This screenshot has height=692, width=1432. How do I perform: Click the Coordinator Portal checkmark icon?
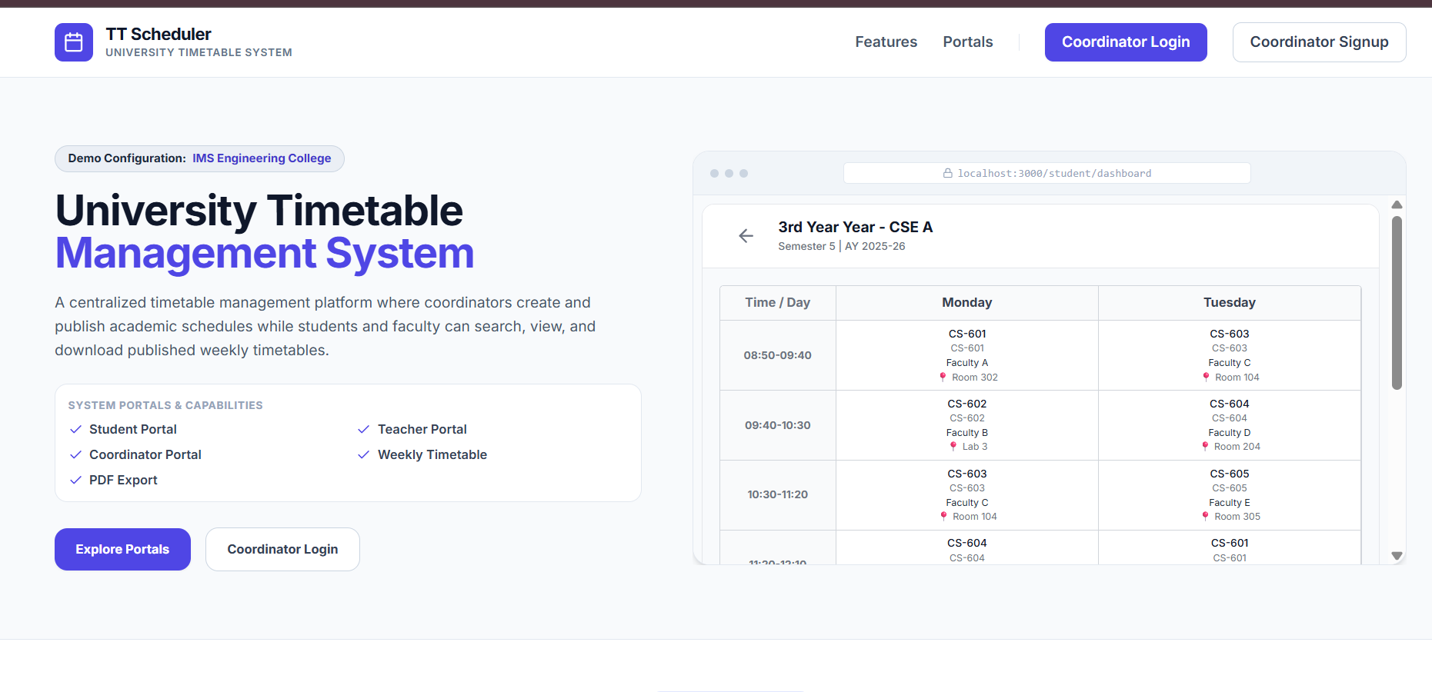75,454
